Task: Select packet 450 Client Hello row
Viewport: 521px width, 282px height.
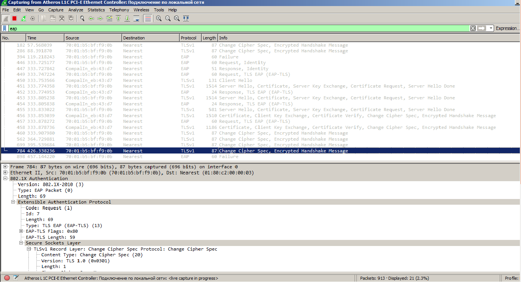Action: 260,80
